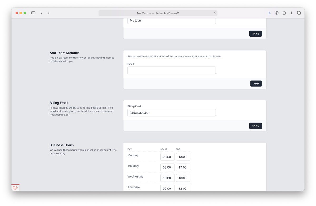Click the 'END' column header
The width and height of the screenshot is (316, 206).
(178, 149)
